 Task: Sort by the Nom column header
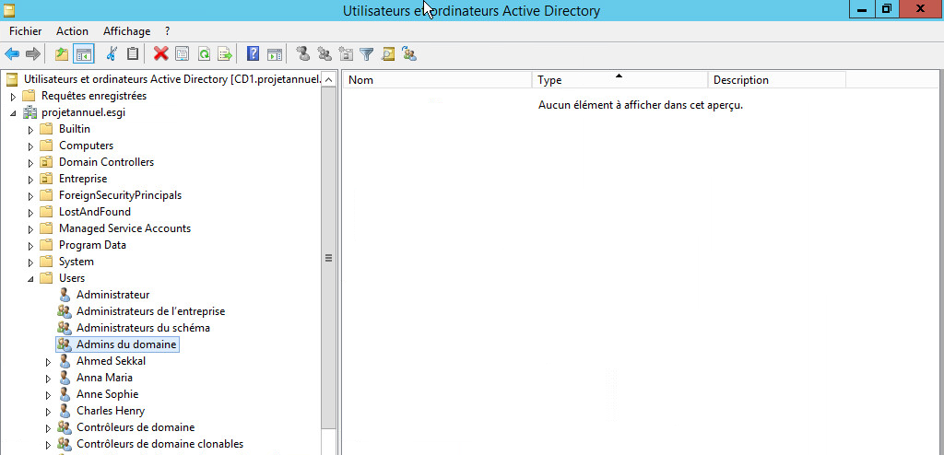coord(438,79)
